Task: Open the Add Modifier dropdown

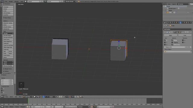Action: pyautogui.click(x=178, y=29)
